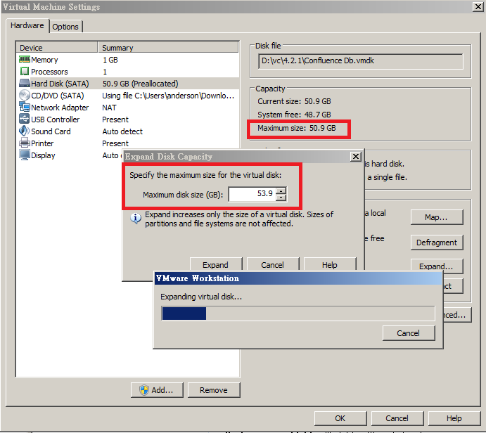486x433 pixels.
Task: Click the Sound Card speaker icon
Action: click(25, 131)
